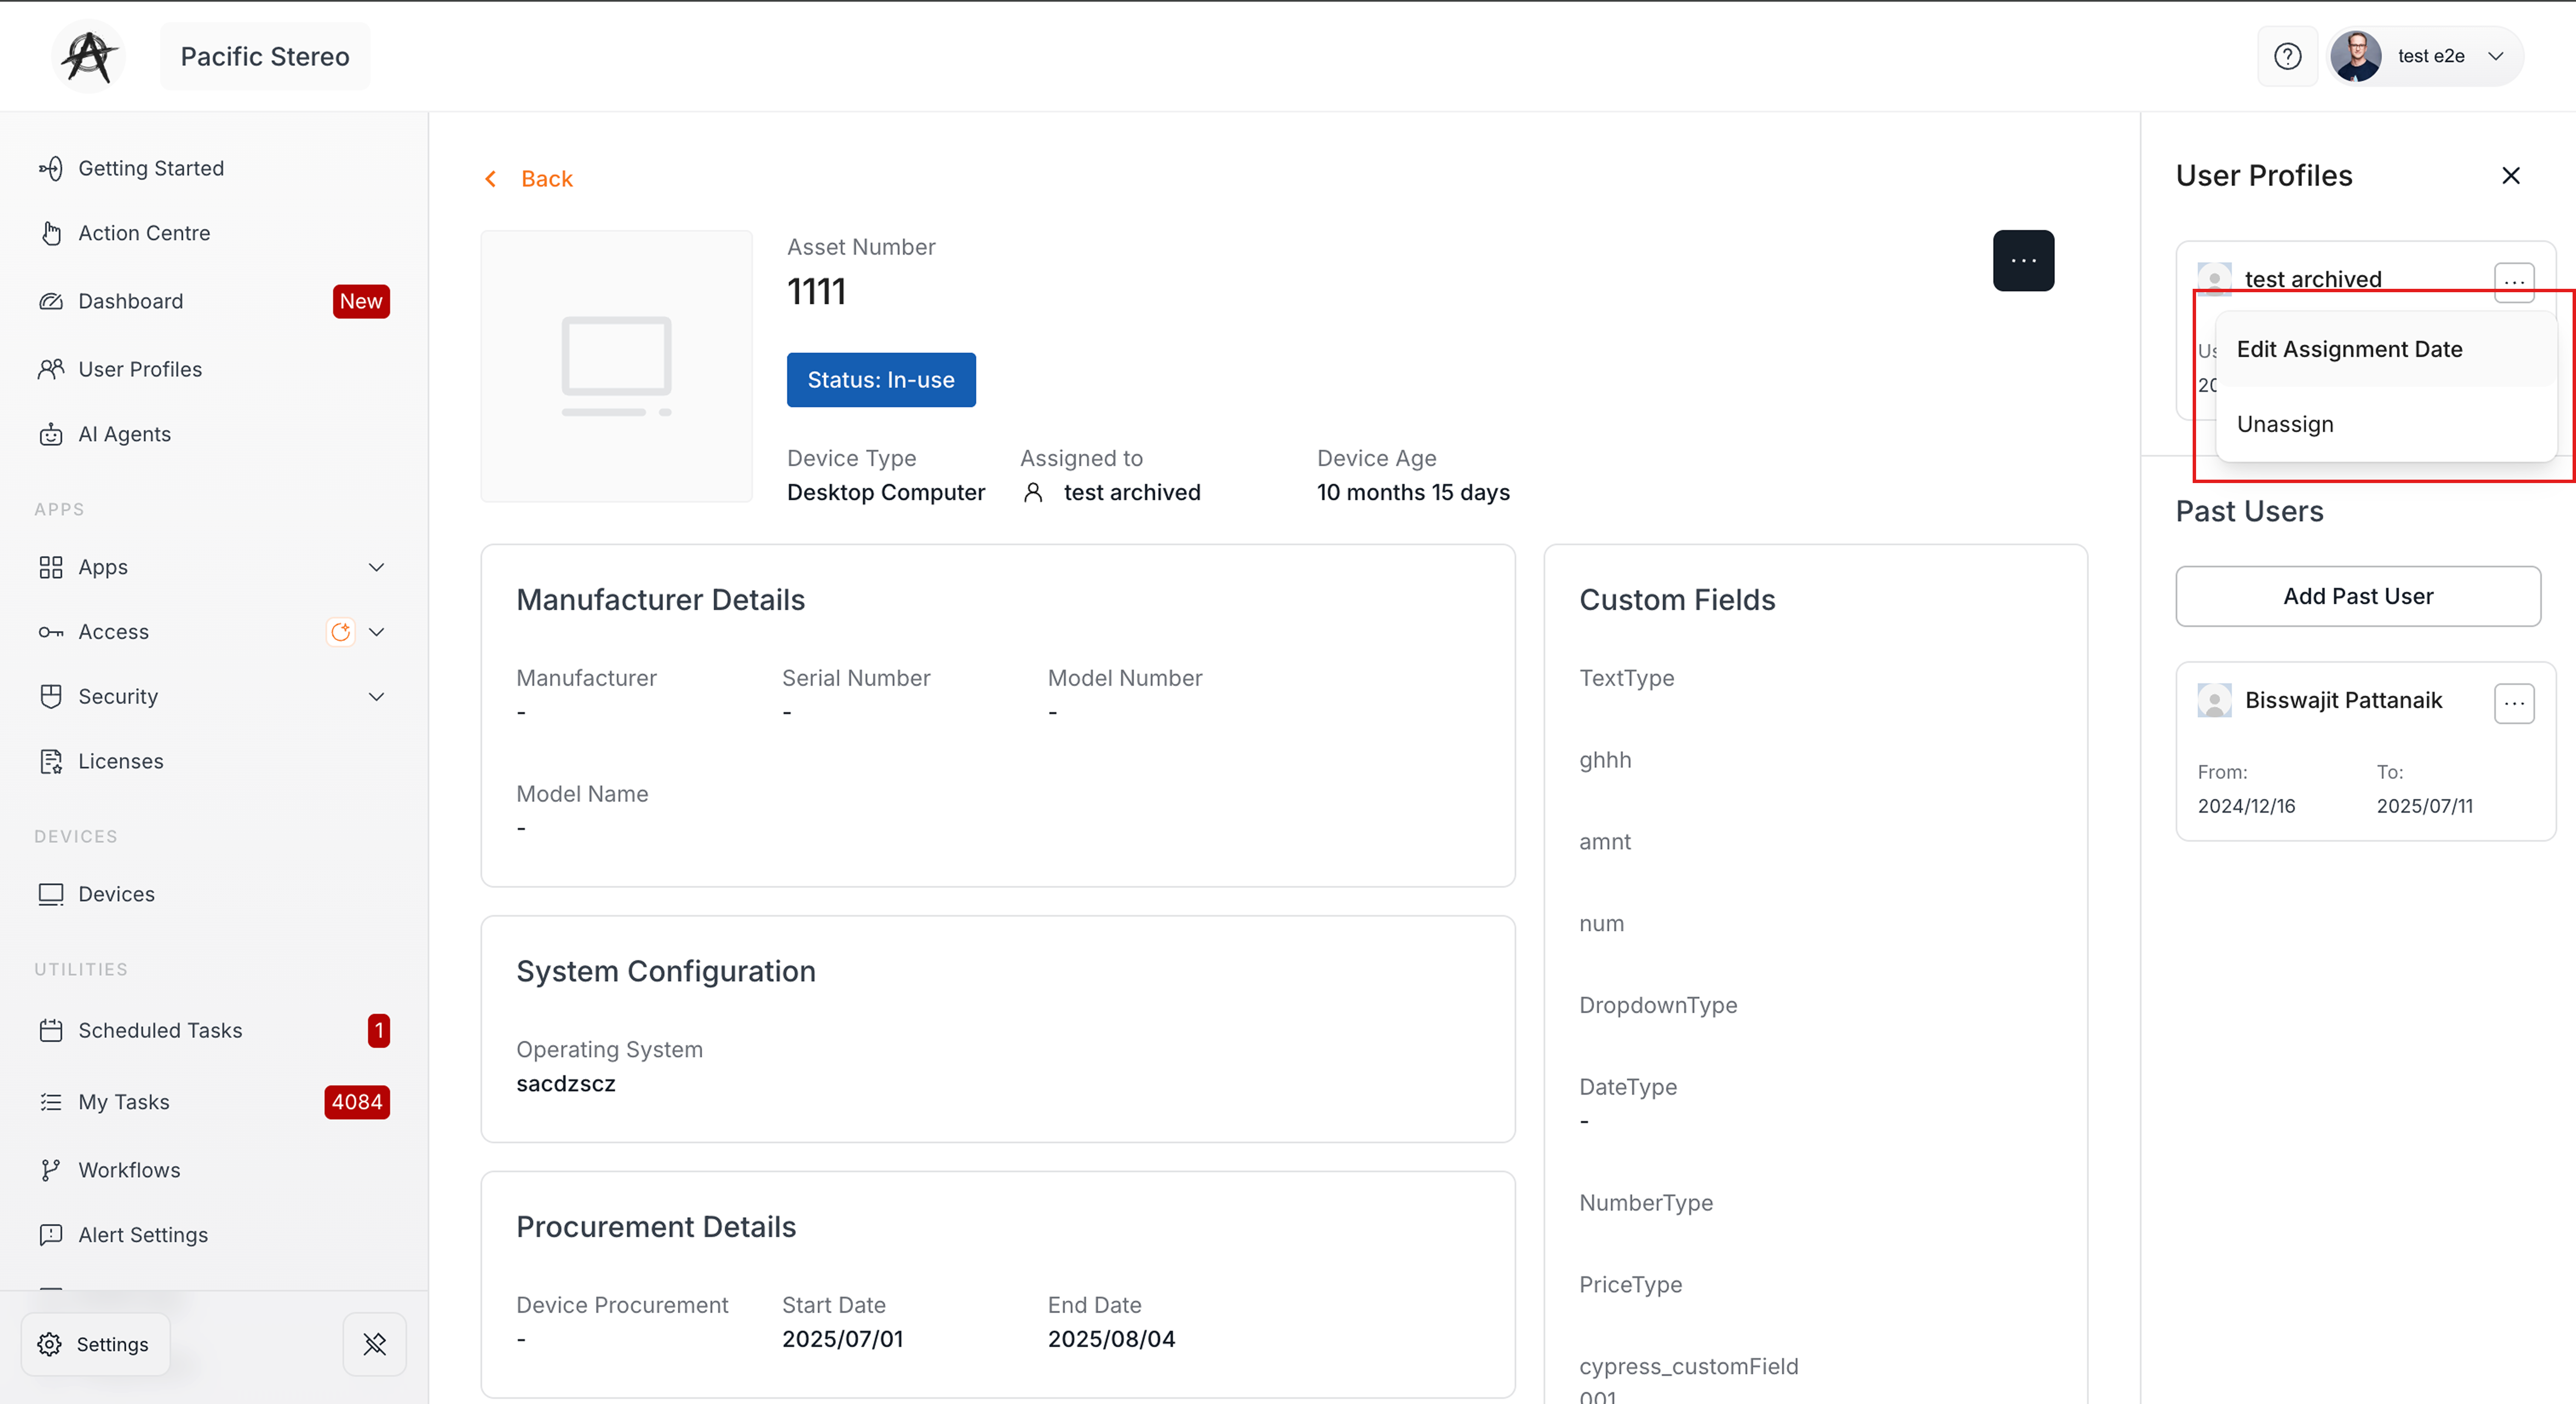This screenshot has width=2576, height=1404.
Task: Click the 10 months 15 days value
Action: [1413, 492]
